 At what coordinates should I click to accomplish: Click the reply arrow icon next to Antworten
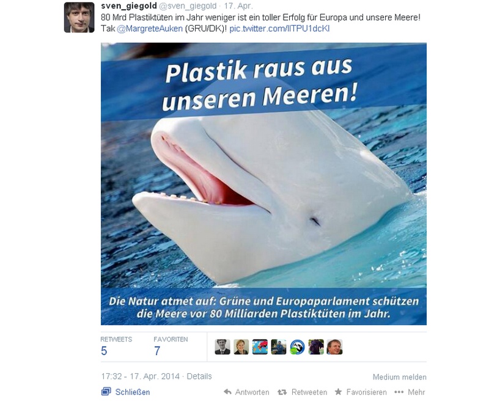coord(227,392)
